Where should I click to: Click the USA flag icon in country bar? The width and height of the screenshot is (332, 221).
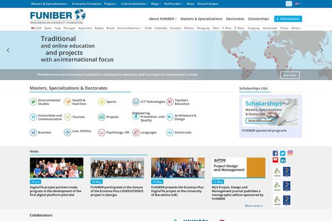pyautogui.click(x=33, y=28)
